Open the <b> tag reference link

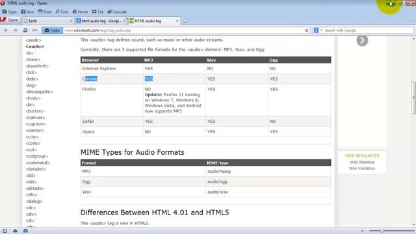(29, 53)
